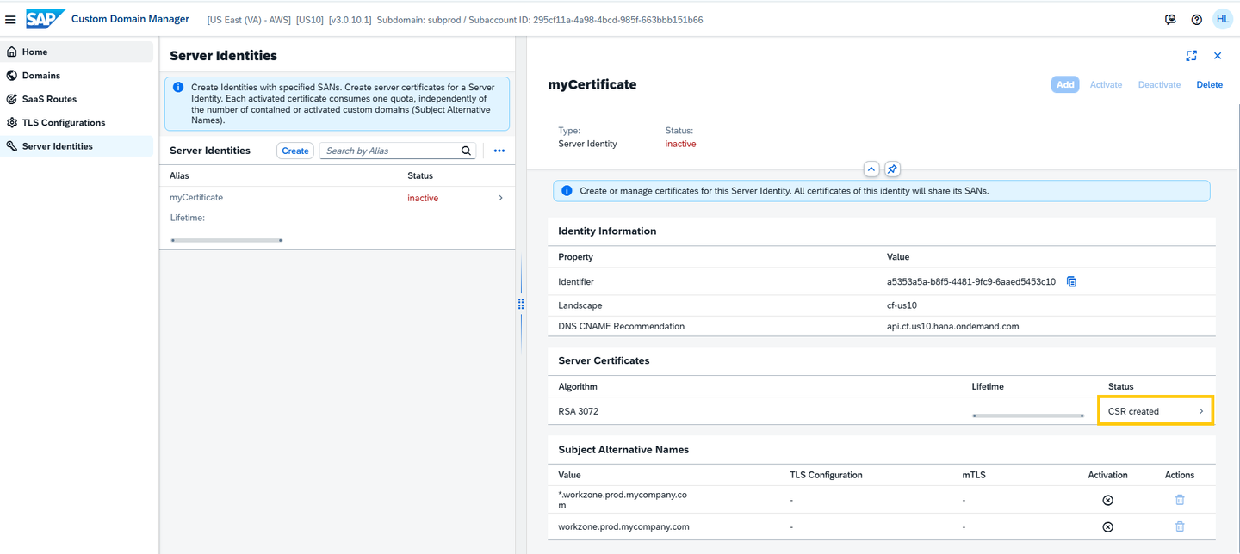Toggle activation for *.workzone.prod.mycompany.com

pyautogui.click(x=1107, y=500)
